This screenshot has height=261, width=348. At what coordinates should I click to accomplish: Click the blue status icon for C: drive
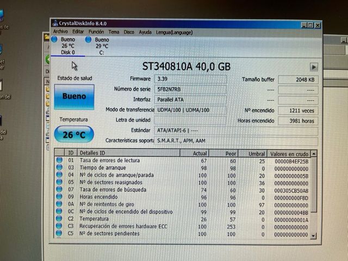88,40
